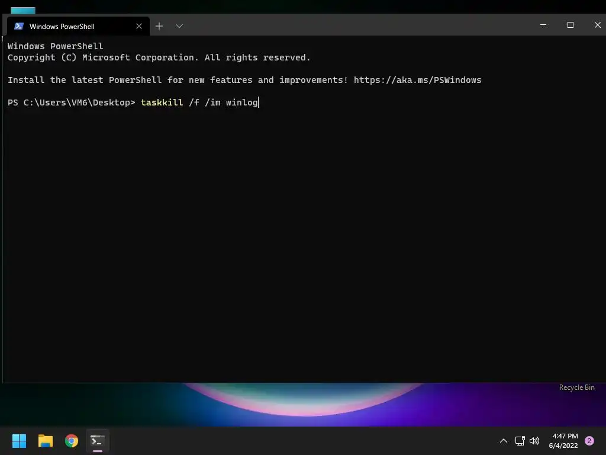Open the Windows Start menu
Screen dimensions: 606x455
click(x=19, y=441)
